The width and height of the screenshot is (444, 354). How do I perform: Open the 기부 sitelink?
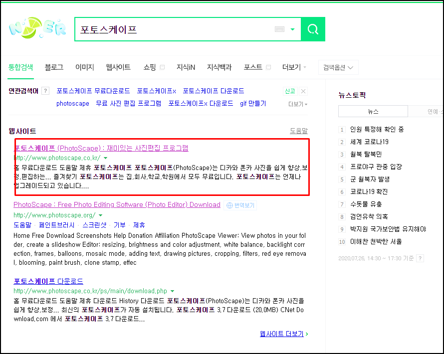coord(120,225)
